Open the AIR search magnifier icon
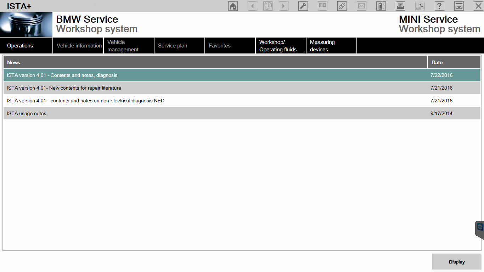Screen dimensions: 484x272 coord(420,6)
